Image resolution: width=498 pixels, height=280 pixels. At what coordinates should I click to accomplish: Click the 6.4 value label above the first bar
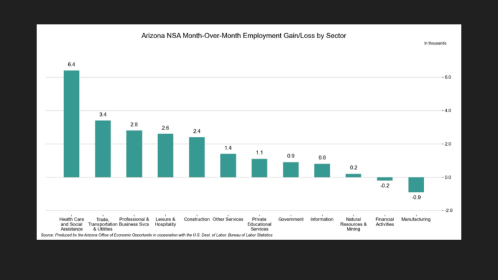click(x=71, y=65)
